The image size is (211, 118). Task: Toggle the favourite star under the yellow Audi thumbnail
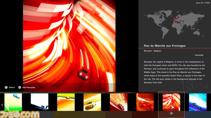[x=83, y=114]
